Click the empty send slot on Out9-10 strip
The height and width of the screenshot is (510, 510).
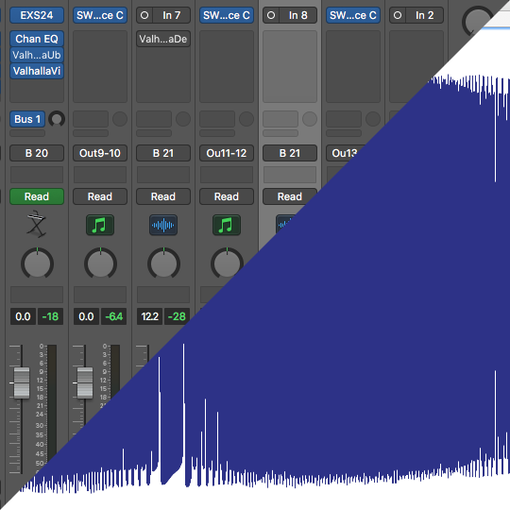pyautogui.click(x=91, y=119)
